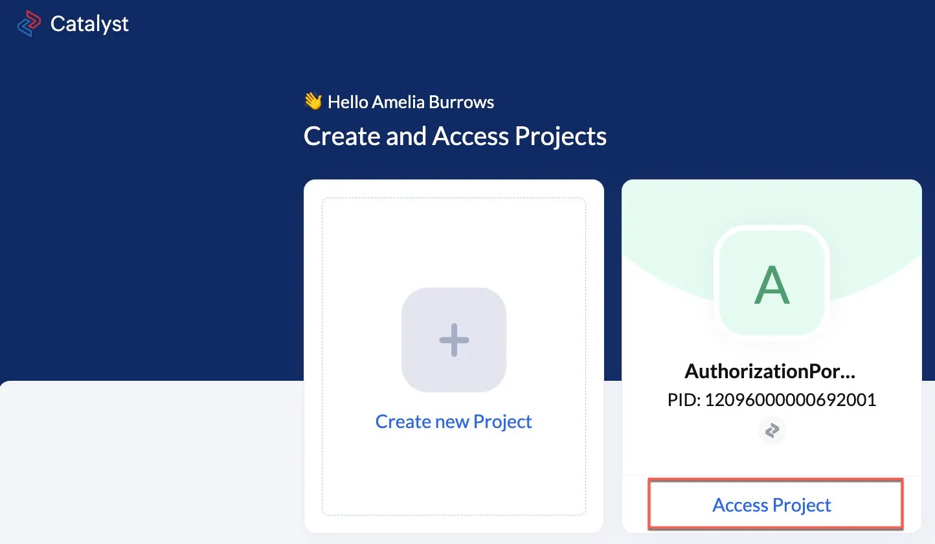Click the Catalyst wordmark text
935x544 pixels.
[89, 25]
